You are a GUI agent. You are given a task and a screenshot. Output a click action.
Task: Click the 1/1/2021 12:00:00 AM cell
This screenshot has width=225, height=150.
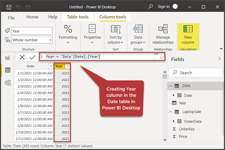coord(34,73)
